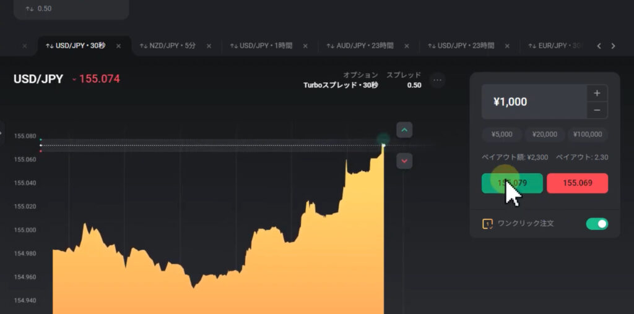The width and height of the screenshot is (634, 314).
Task: Close the USD/JPY 1時間 tab
Action: click(x=305, y=46)
